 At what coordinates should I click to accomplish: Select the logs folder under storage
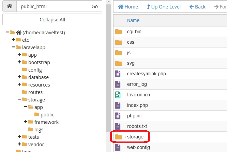click(x=39, y=130)
